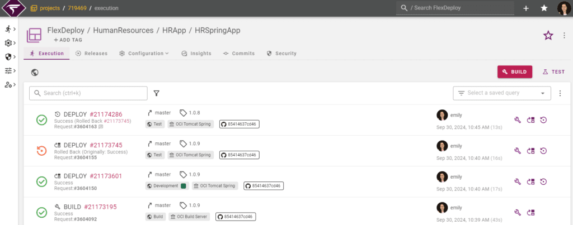
Task: Click green success check icon of BUILD #21173195
Action: [41, 212]
